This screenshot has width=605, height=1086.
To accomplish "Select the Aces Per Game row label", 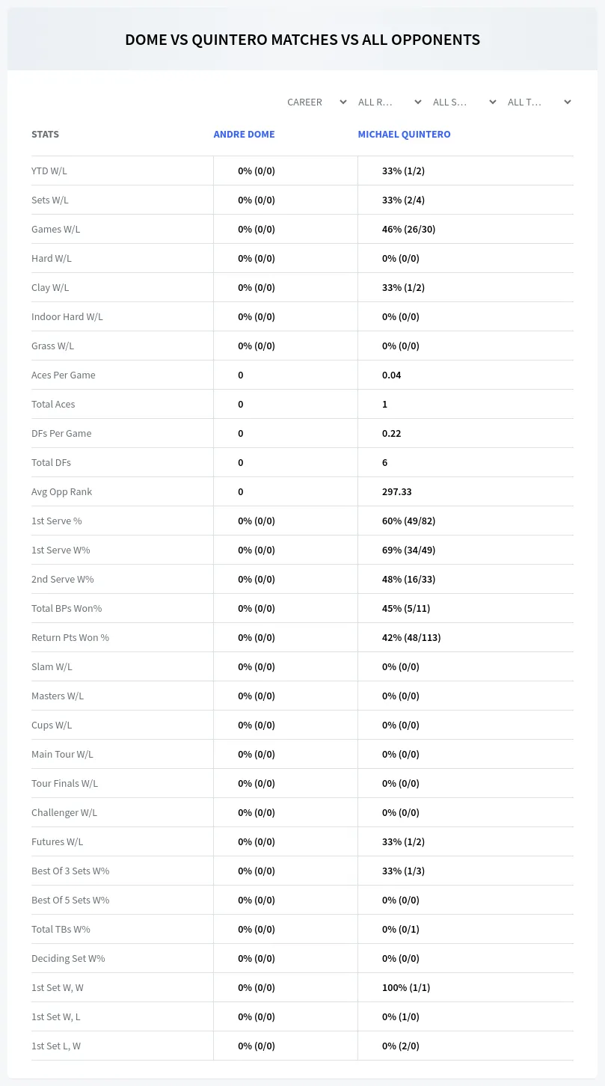I will coord(64,375).
